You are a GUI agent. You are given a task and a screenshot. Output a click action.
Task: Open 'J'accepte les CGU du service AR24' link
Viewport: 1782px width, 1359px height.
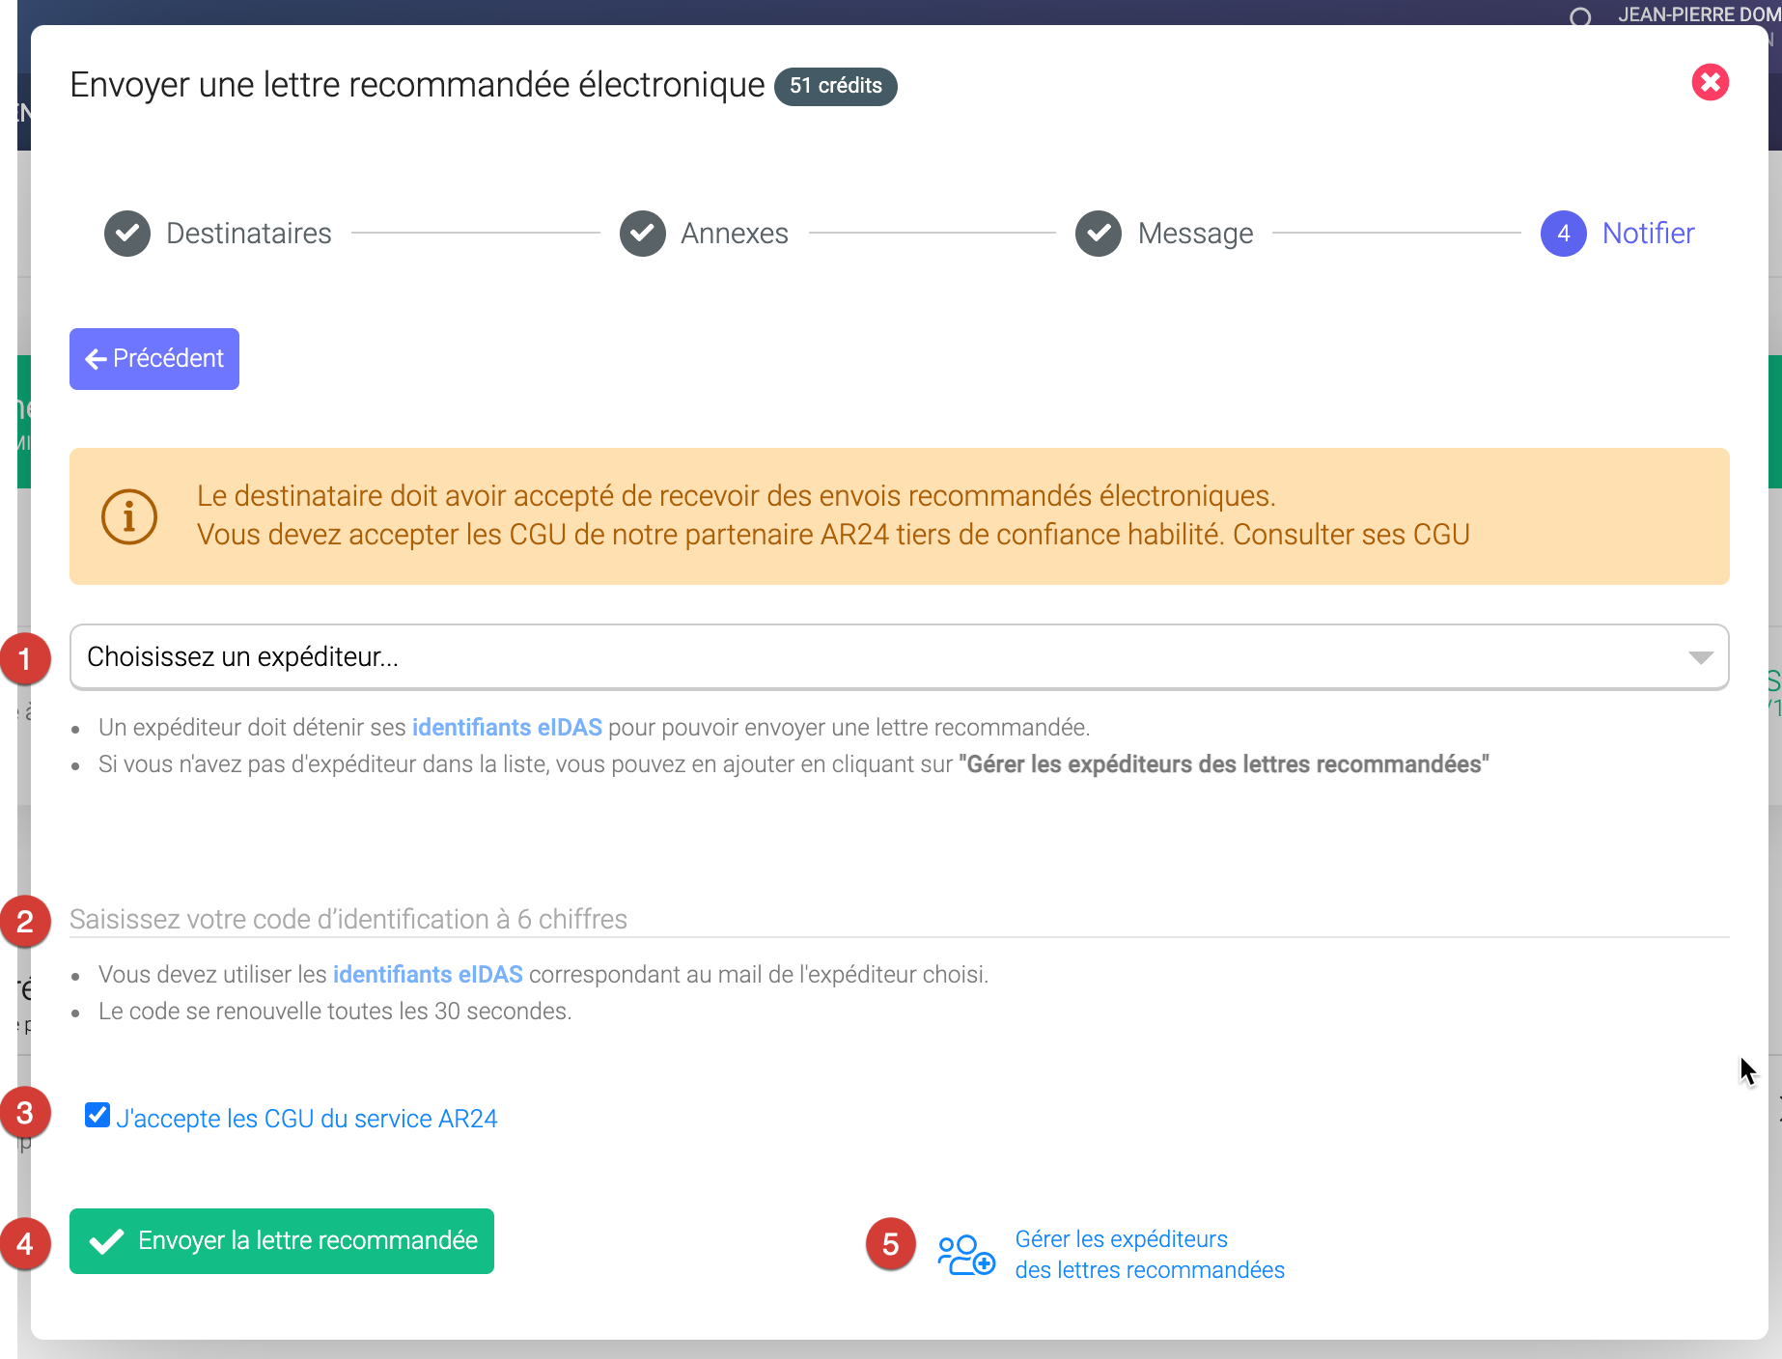point(307,1119)
